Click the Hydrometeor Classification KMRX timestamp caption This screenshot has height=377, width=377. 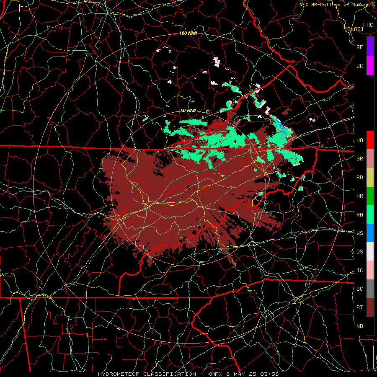coord(188,374)
